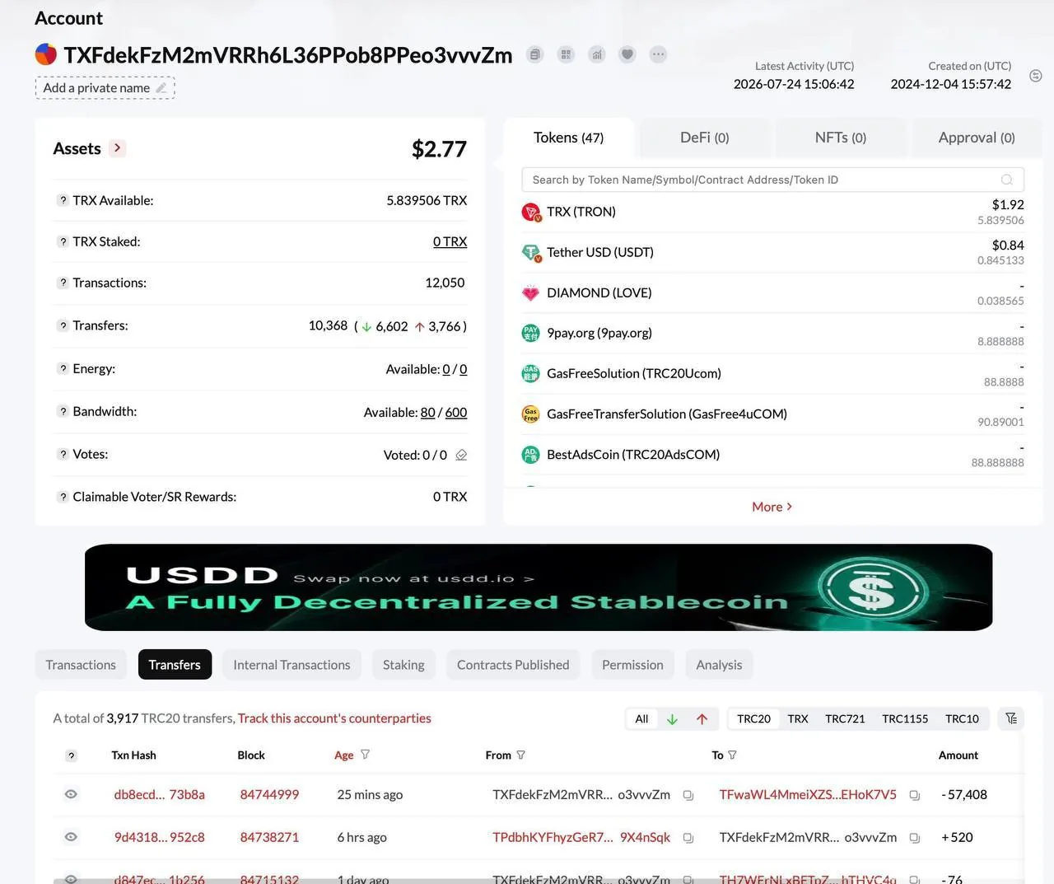Viewport: 1054px width, 884px height.
Task: Click the Tether USD token icon
Action: pos(531,252)
